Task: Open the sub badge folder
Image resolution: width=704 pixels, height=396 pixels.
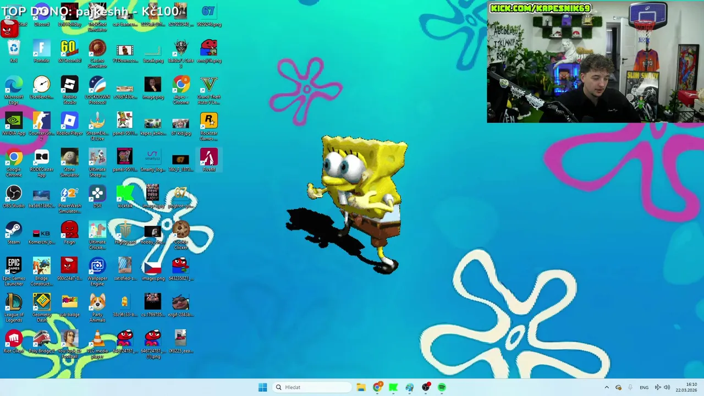Action: [69, 306]
